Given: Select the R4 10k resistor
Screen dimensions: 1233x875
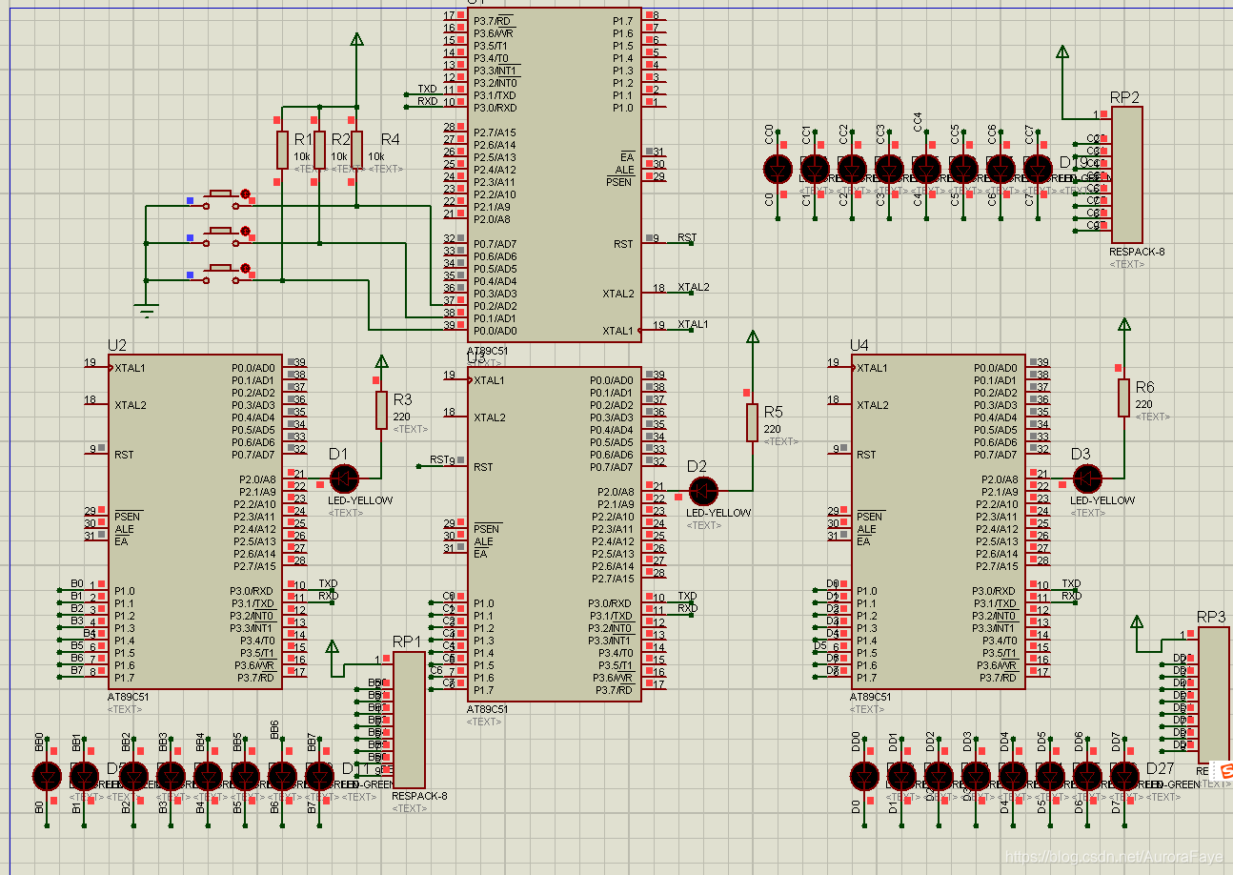Looking at the screenshot, I should 356,150.
